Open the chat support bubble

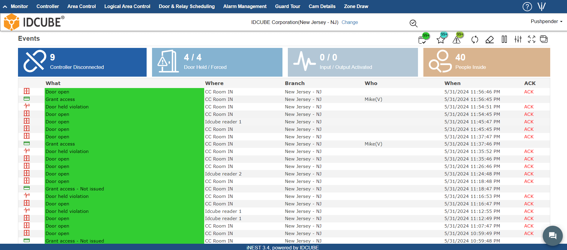(552, 236)
